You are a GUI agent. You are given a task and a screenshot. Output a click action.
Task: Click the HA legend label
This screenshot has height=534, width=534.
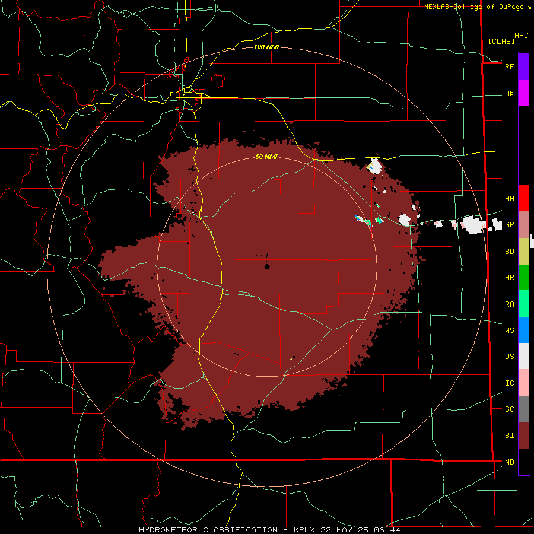[509, 198]
